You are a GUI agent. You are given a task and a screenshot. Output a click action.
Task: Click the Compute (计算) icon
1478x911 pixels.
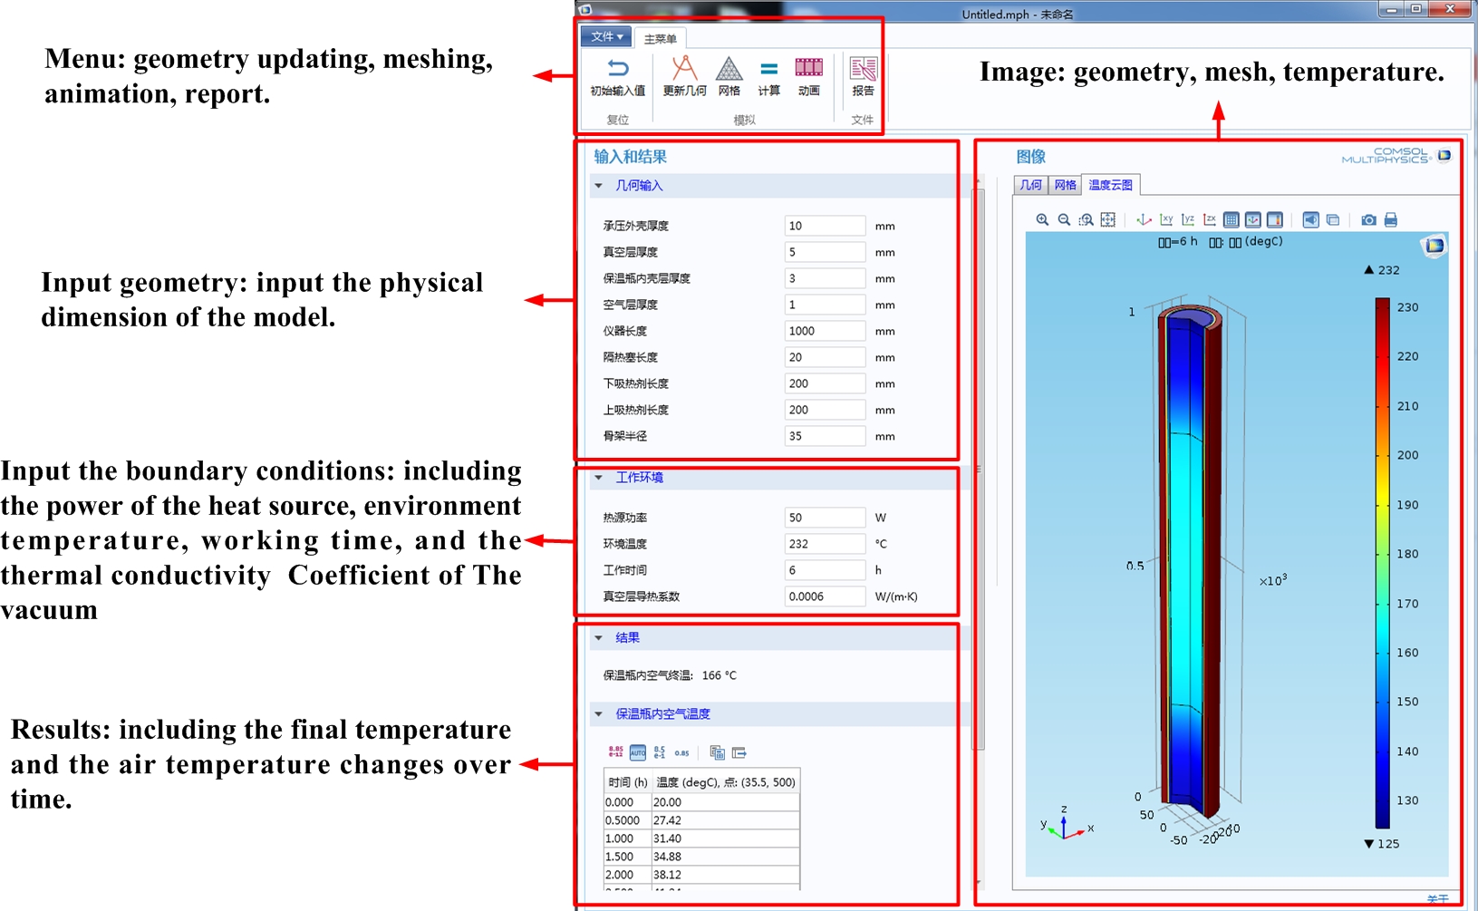768,69
